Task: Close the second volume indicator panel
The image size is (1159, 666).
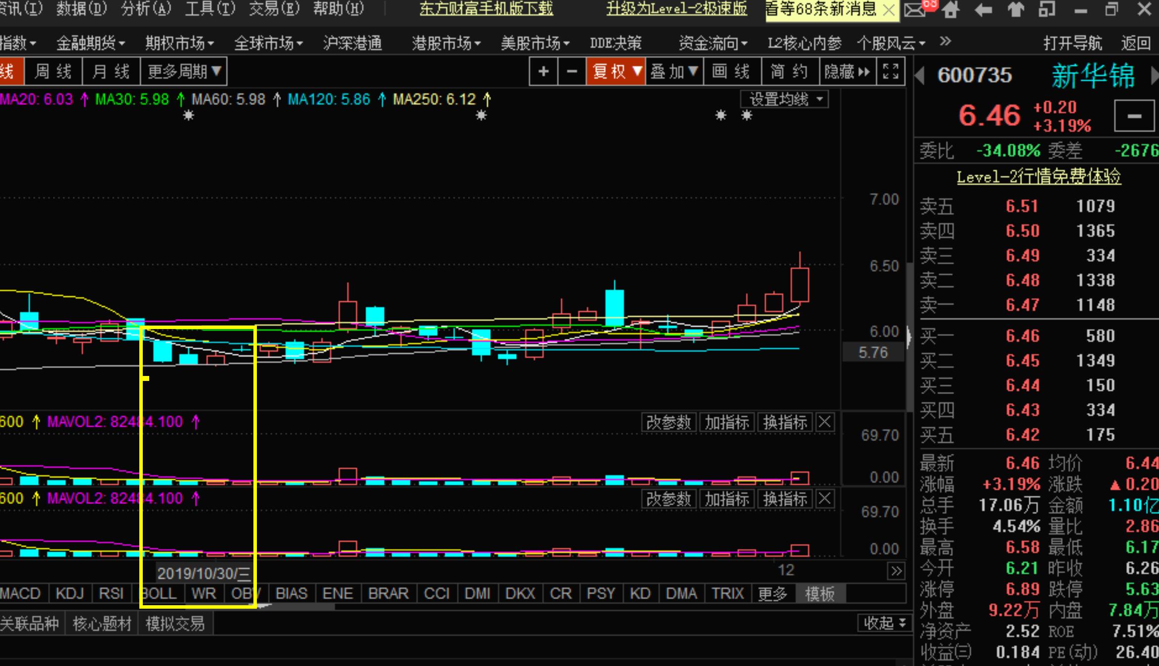Action: [825, 499]
